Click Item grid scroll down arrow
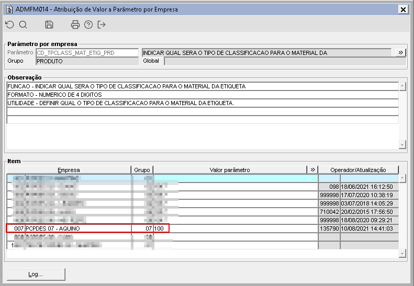414x286 pixels. tap(402, 254)
